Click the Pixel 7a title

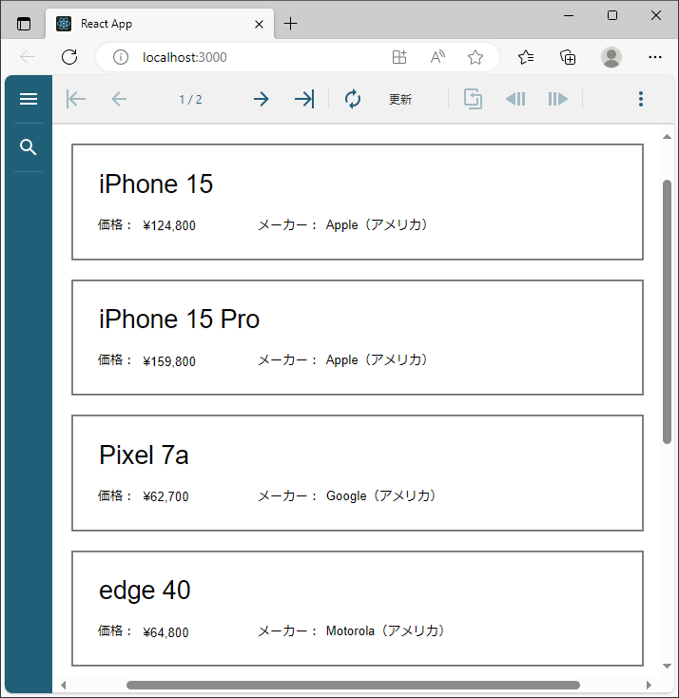click(144, 455)
